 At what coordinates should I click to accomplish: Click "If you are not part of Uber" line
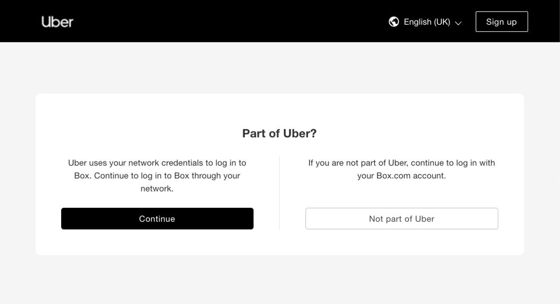(x=402, y=163)
